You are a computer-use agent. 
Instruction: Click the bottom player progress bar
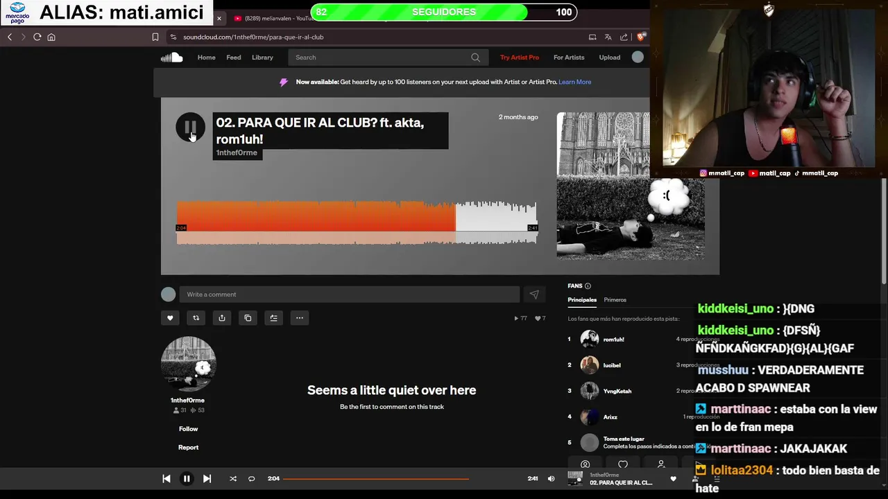(376, 478)
